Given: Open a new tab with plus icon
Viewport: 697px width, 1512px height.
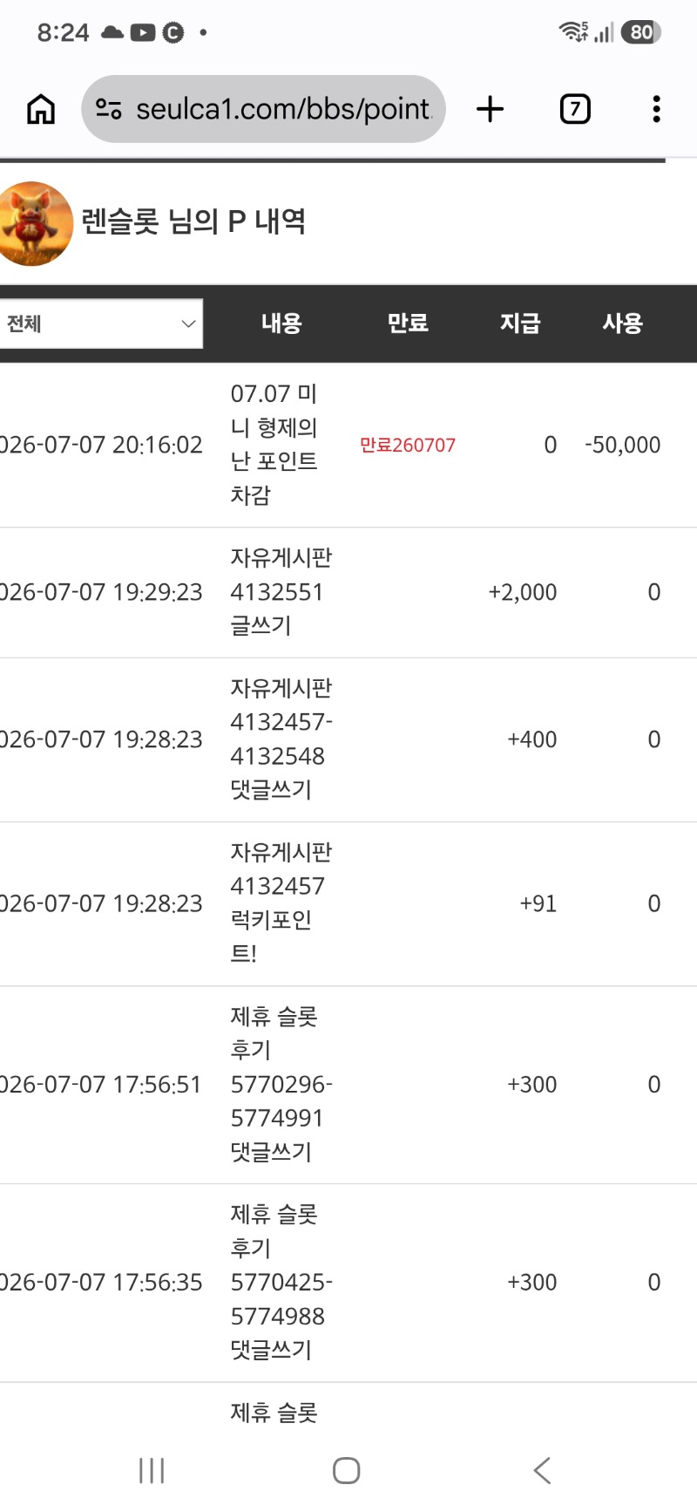Looking at the screenshot, I should point(491,109).
